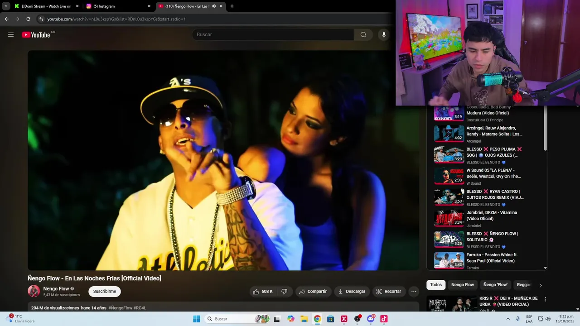580x326 pixels.
Task: Click inside the YouTube Buscar search field
Action: (x=273, y=34)
